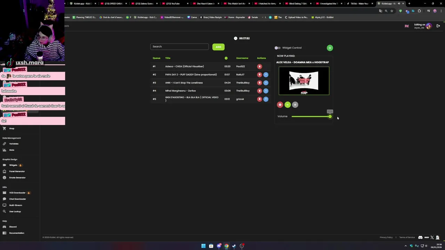Image resolution: width=445 pixels, height=250 pixels.
Task: Open Multi-Stream in the sidebar
Action: click(16, 205)
